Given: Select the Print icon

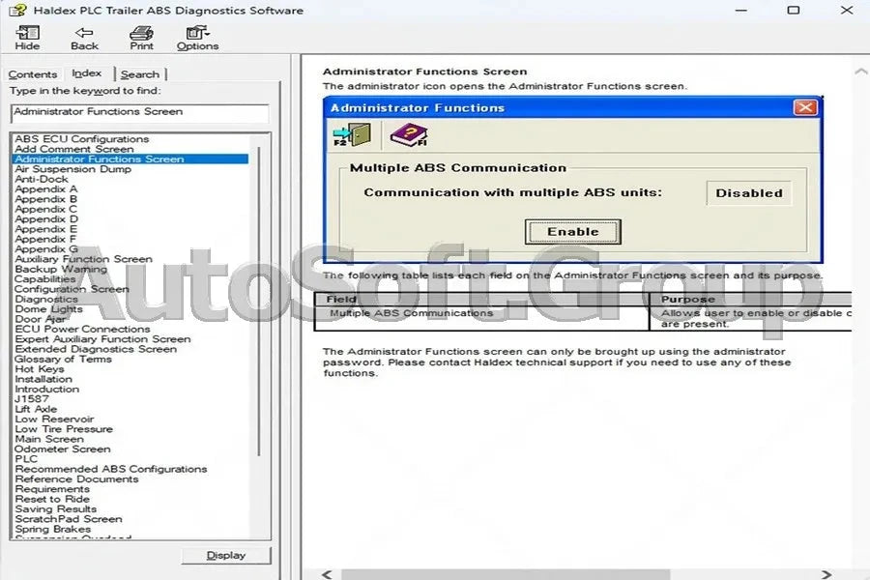Looking at the screenshot, I should [x=141, y=39].
